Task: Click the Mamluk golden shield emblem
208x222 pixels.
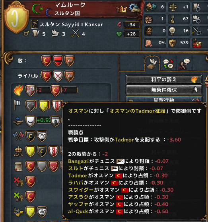Action: pos(16,18)
